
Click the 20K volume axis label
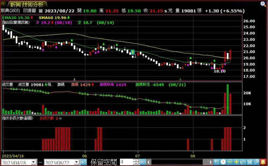point(247,93)
